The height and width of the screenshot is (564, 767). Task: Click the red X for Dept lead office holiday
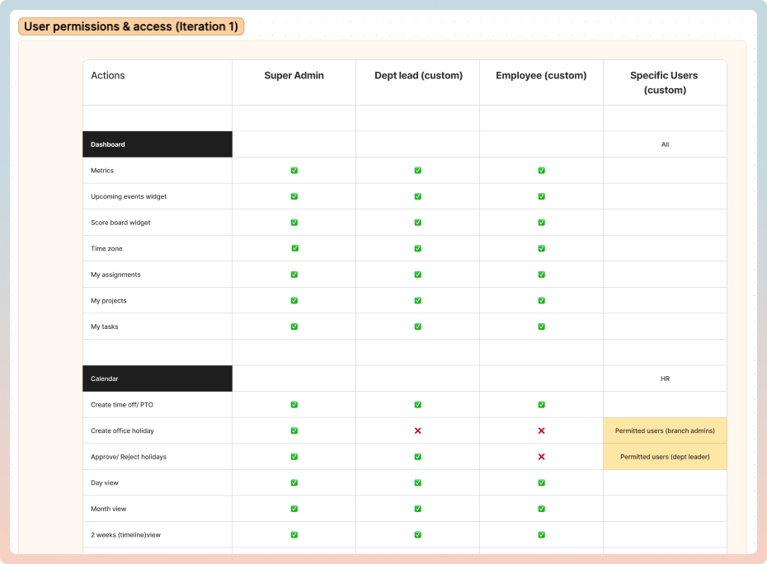click(x=418, y=430)
